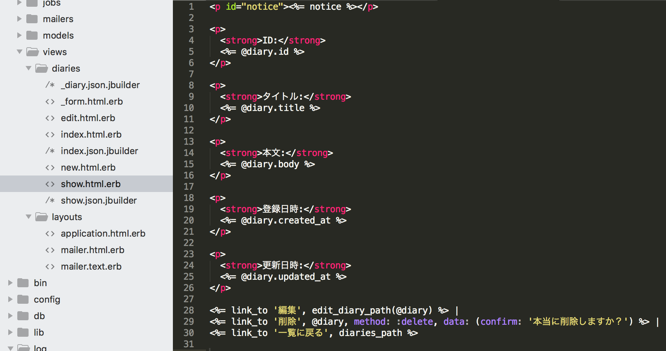The image size is (666, 351).
Task: Click file icon beside _diary.json.jbuilder
Action: [x=50, y=85]
